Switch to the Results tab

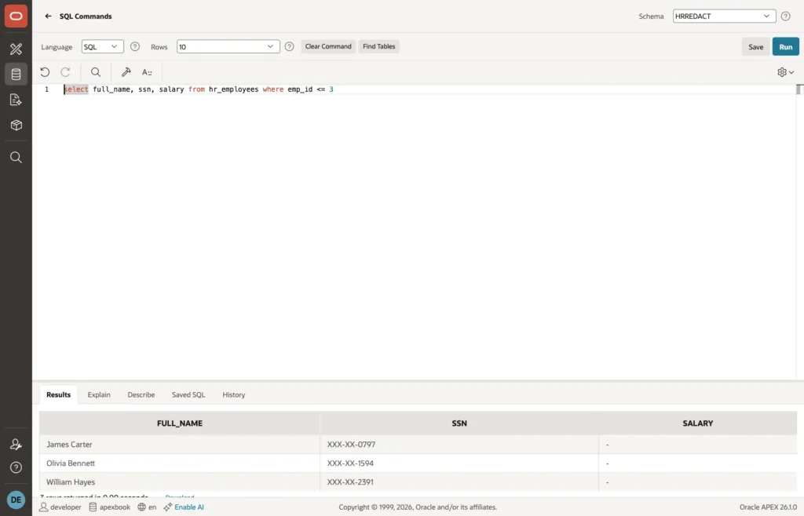click(x=58, y=394)
